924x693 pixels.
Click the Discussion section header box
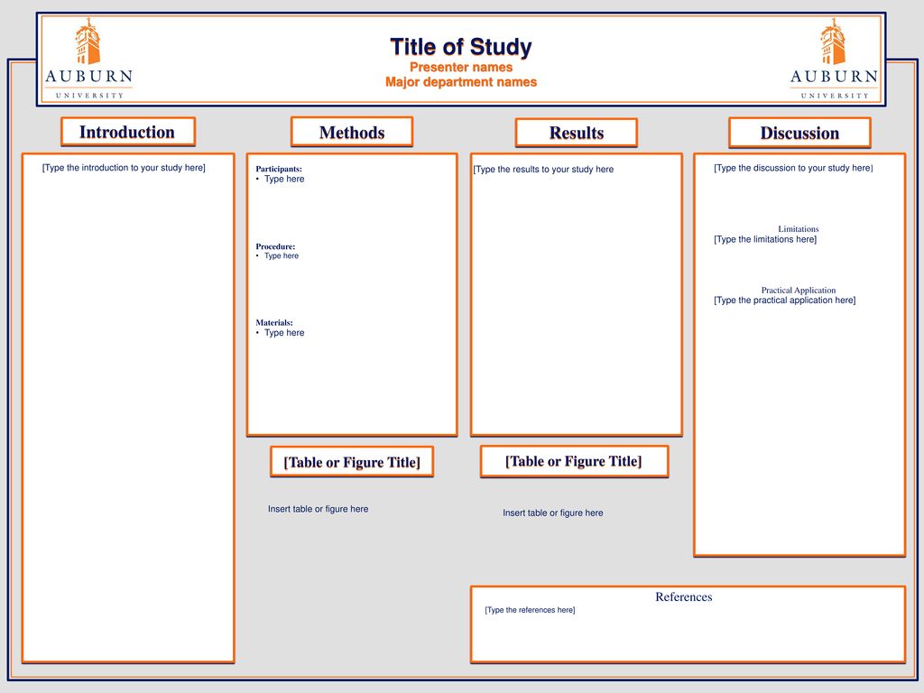point(799,133)
